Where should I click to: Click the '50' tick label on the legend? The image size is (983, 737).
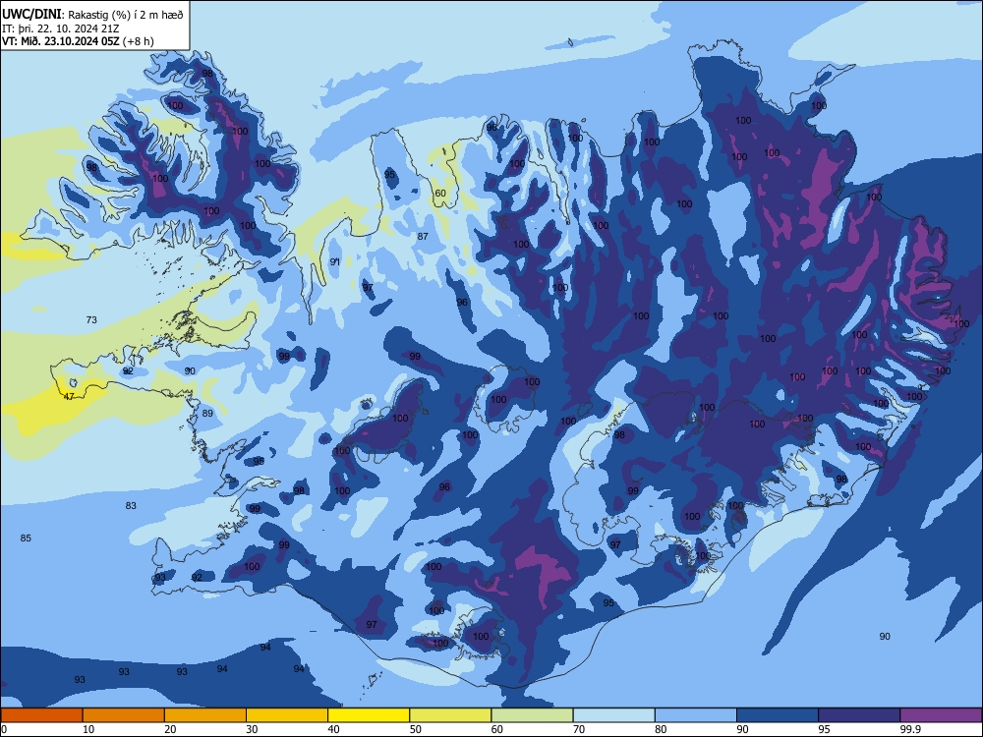click(x=416, y=729)
